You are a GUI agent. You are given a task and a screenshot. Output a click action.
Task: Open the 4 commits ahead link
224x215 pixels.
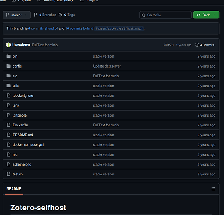tap(43, 28)
